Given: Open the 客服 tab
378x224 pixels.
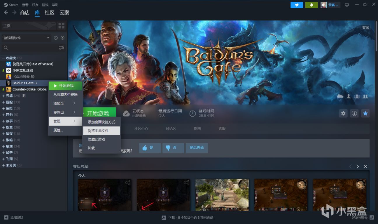Looking at the screenshot, I should coord(222,129).
